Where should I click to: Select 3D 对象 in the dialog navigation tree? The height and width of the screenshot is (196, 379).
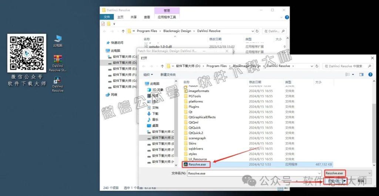point(155,90)
